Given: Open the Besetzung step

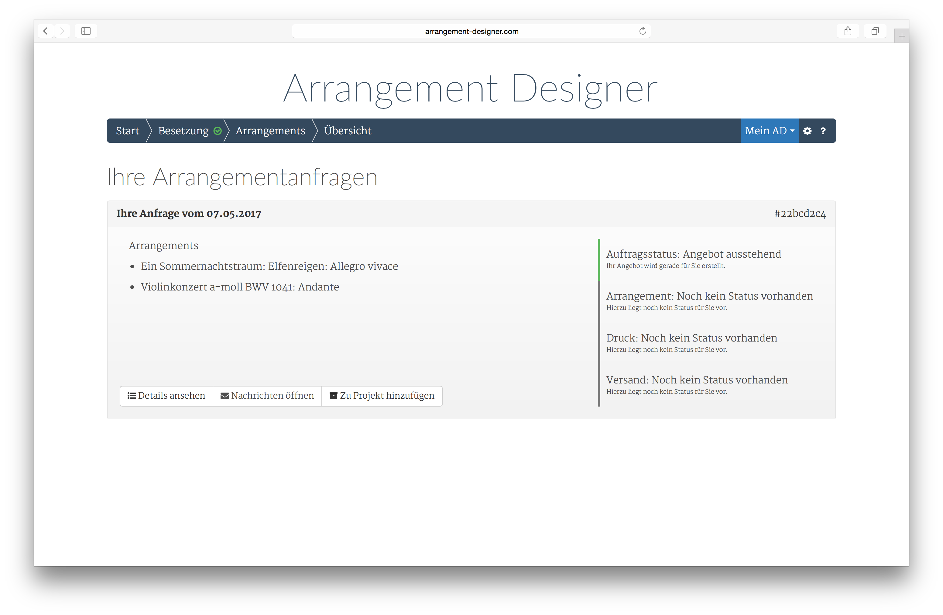Looking at the screenshot, I should 183,131.
